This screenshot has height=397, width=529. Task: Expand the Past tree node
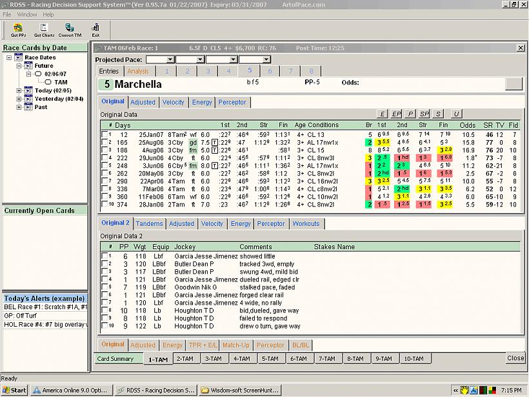click(19, 107)
